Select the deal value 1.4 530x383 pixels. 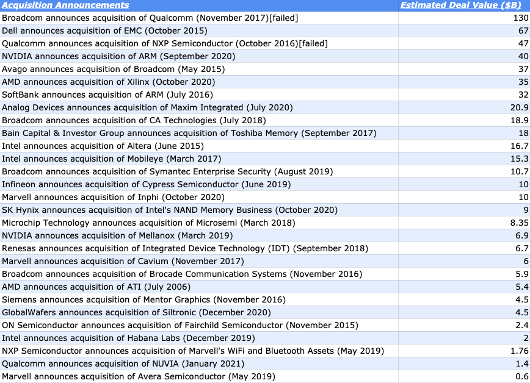pyautogui.click(x=522, y=365)
